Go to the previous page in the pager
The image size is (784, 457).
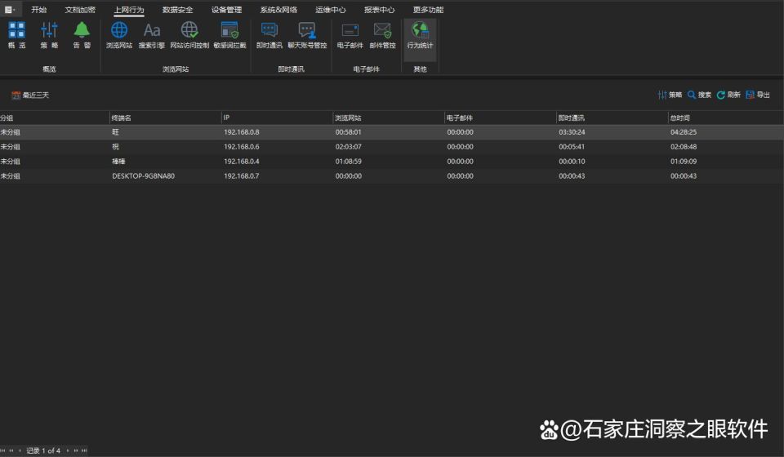(11, 450)
